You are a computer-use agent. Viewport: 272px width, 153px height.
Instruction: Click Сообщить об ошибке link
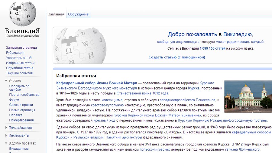[19, 88]
